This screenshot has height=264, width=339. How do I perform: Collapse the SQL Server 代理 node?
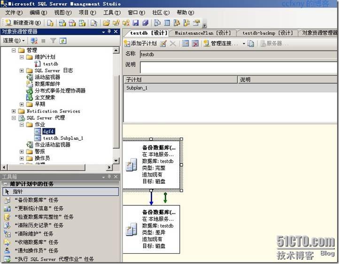tap(14, 118)
